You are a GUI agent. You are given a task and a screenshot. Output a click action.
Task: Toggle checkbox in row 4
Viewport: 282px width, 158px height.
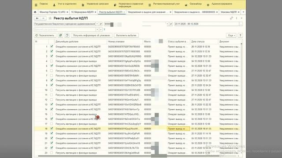coord(52,61)
